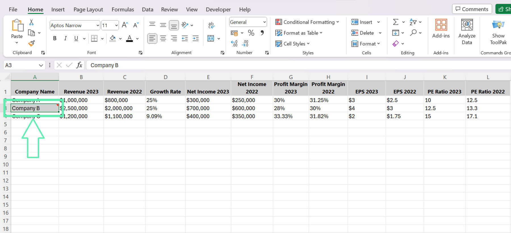Click the Align Right icon

click(174, 38)
